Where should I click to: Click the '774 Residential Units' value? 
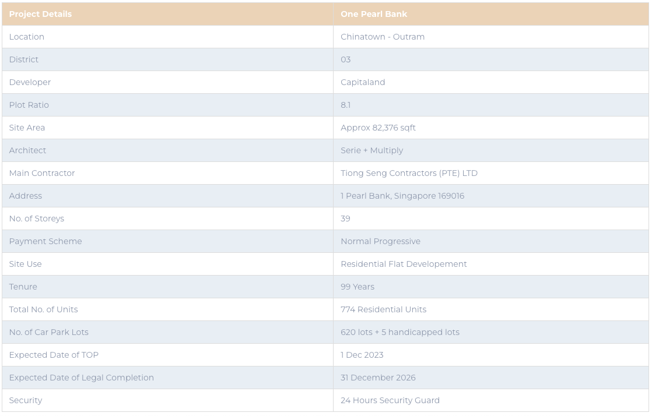tap(383, 309)
